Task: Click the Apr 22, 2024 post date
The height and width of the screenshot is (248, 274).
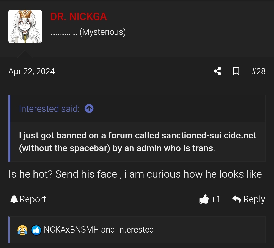Action: point(32,71)
